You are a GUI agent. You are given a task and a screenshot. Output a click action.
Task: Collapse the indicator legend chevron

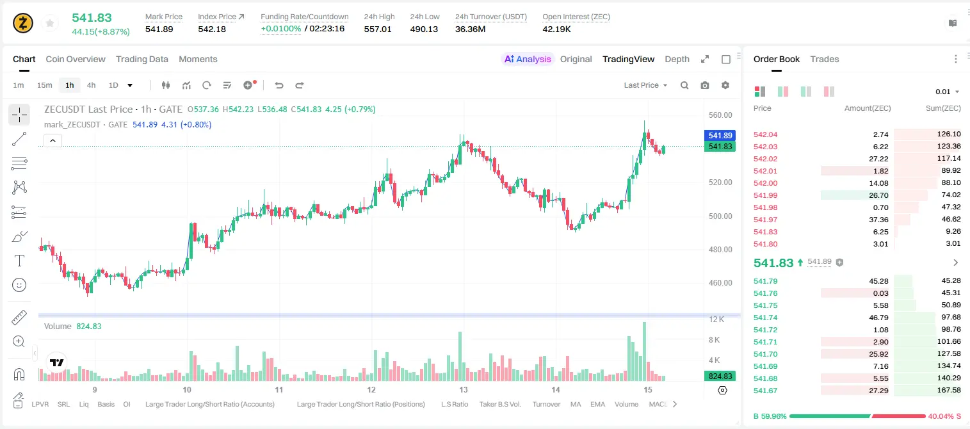53,141
